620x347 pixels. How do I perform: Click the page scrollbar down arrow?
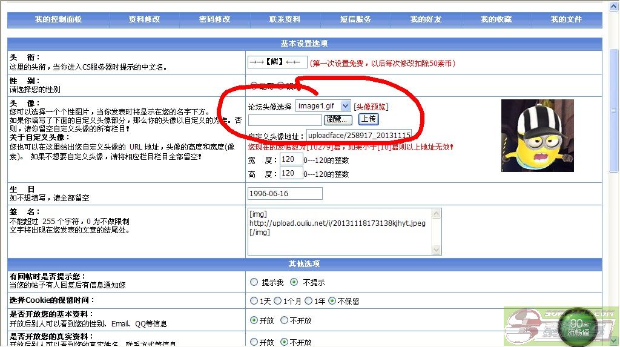(x=614, y=341)
